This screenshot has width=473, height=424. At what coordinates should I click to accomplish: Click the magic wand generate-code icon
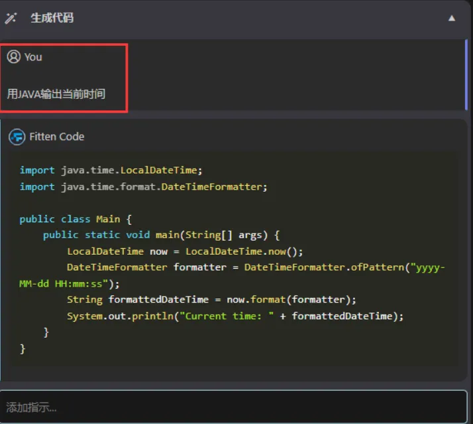[x=11, y=18]
